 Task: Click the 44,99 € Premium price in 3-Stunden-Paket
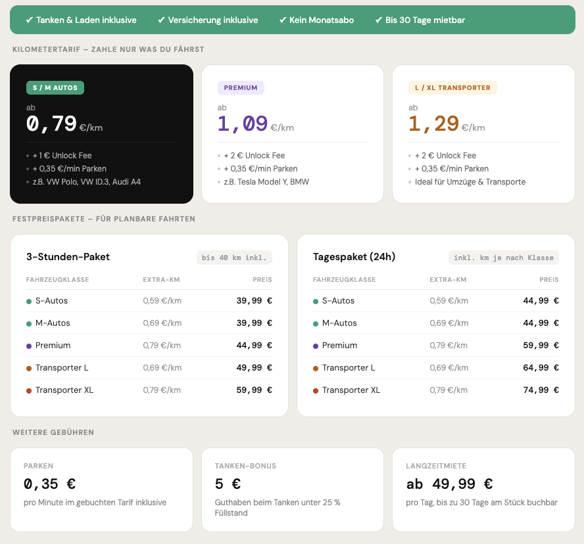pyautogui.click(x=255, y=346)
